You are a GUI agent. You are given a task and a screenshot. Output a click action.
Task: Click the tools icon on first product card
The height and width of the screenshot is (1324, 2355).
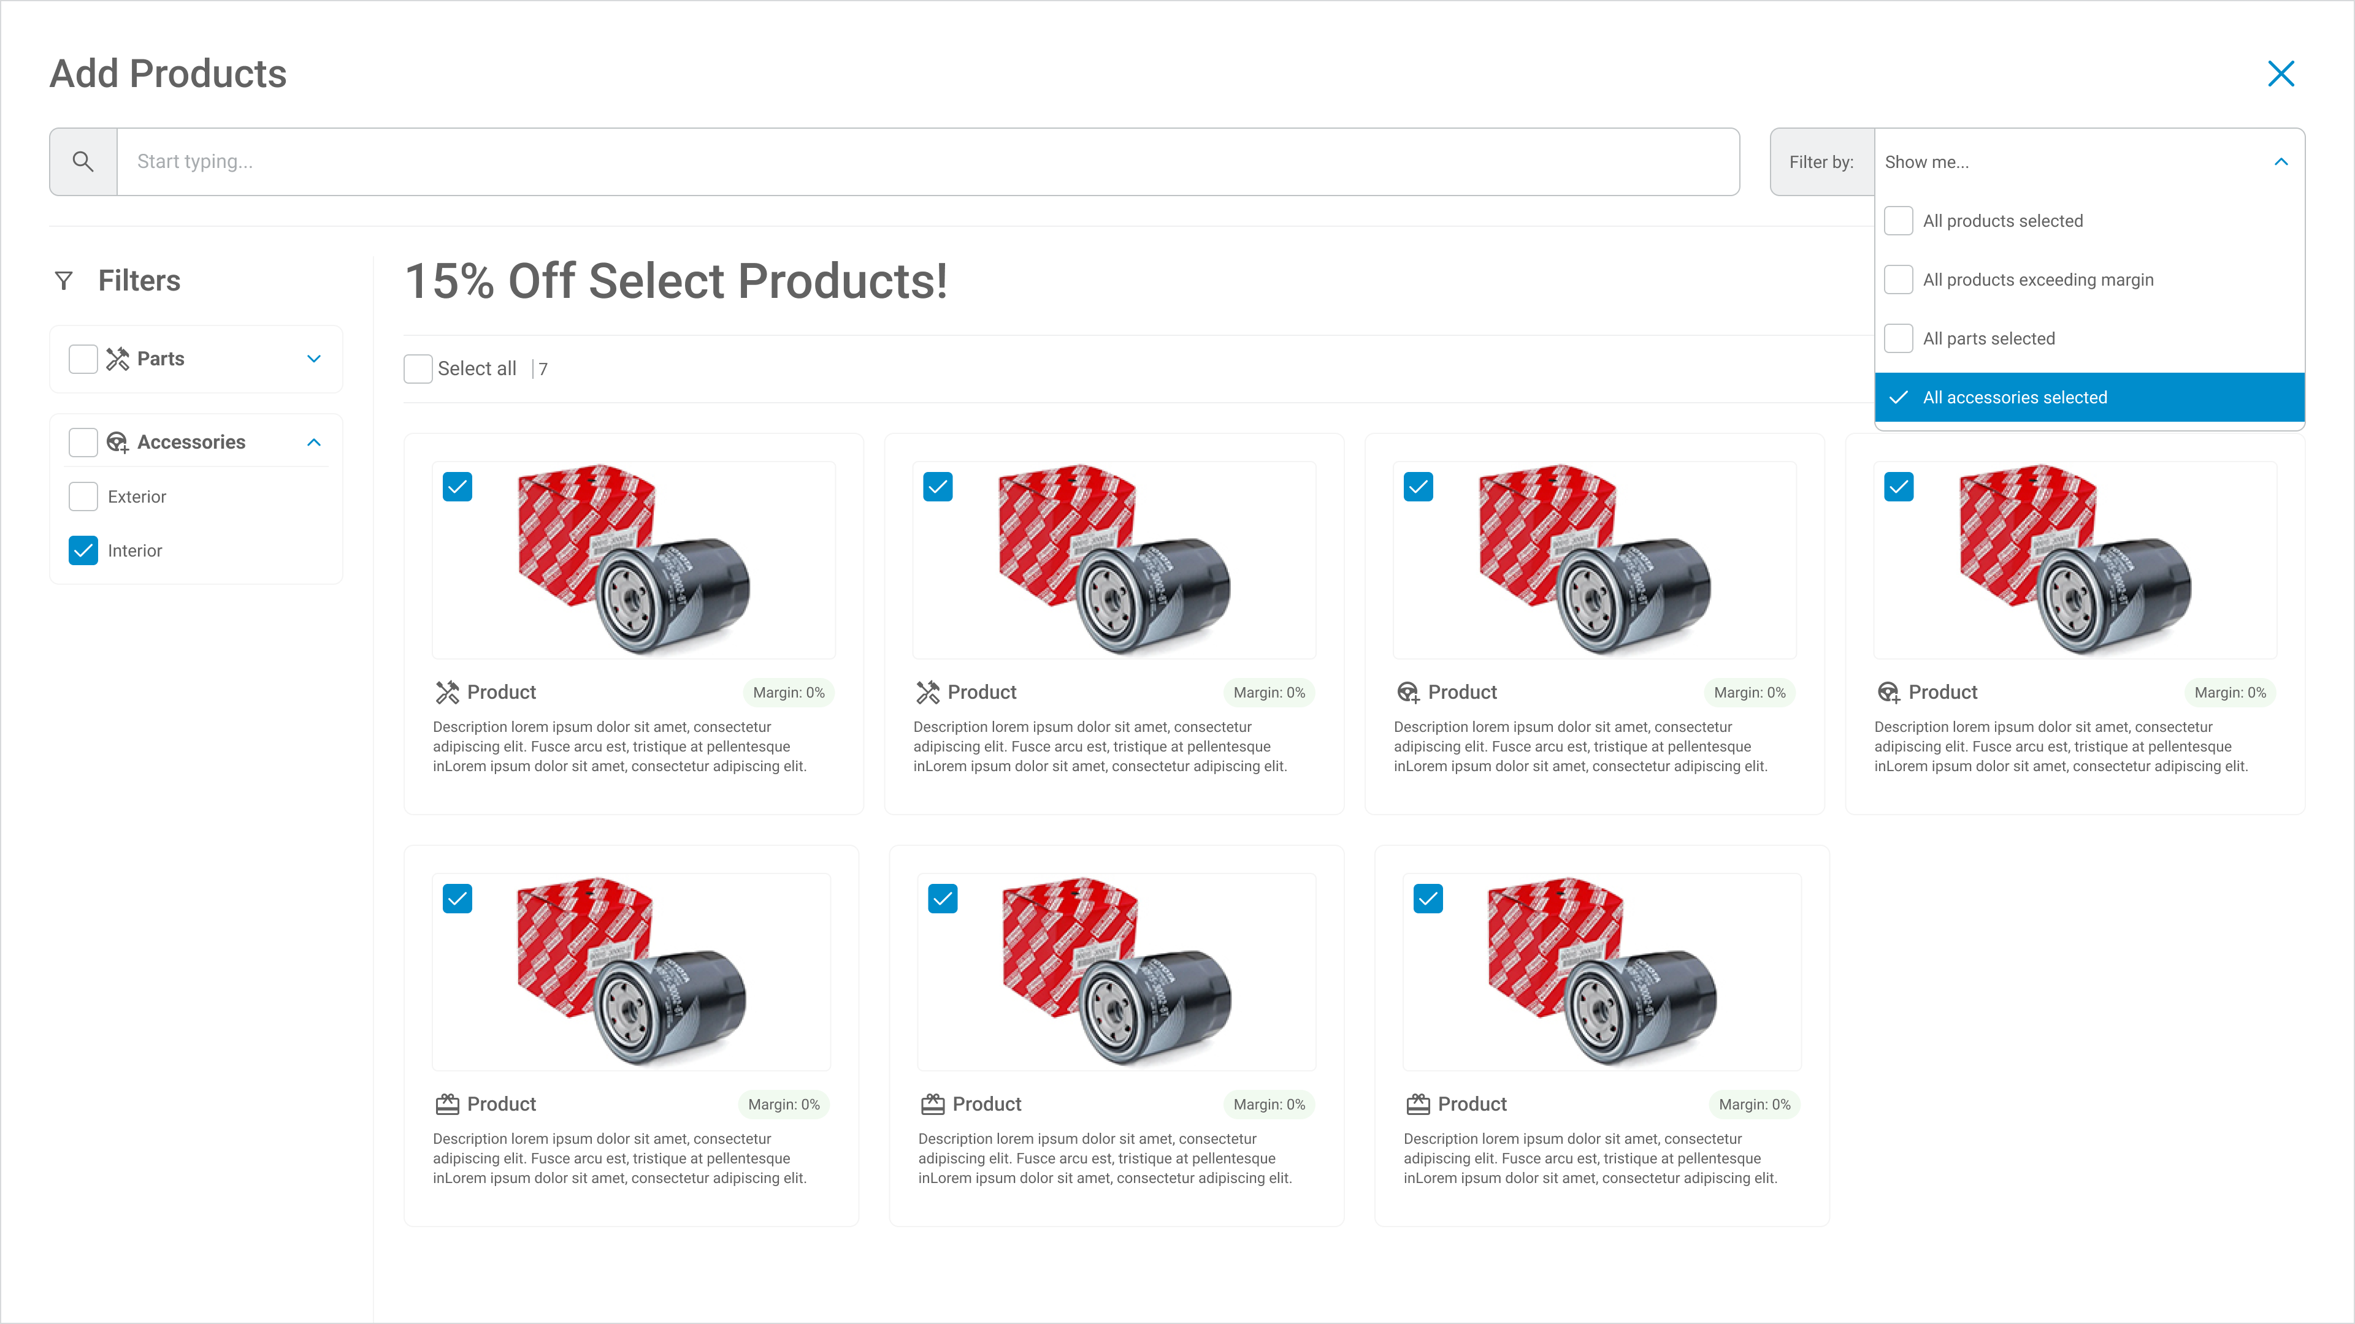tap(447, 693)
